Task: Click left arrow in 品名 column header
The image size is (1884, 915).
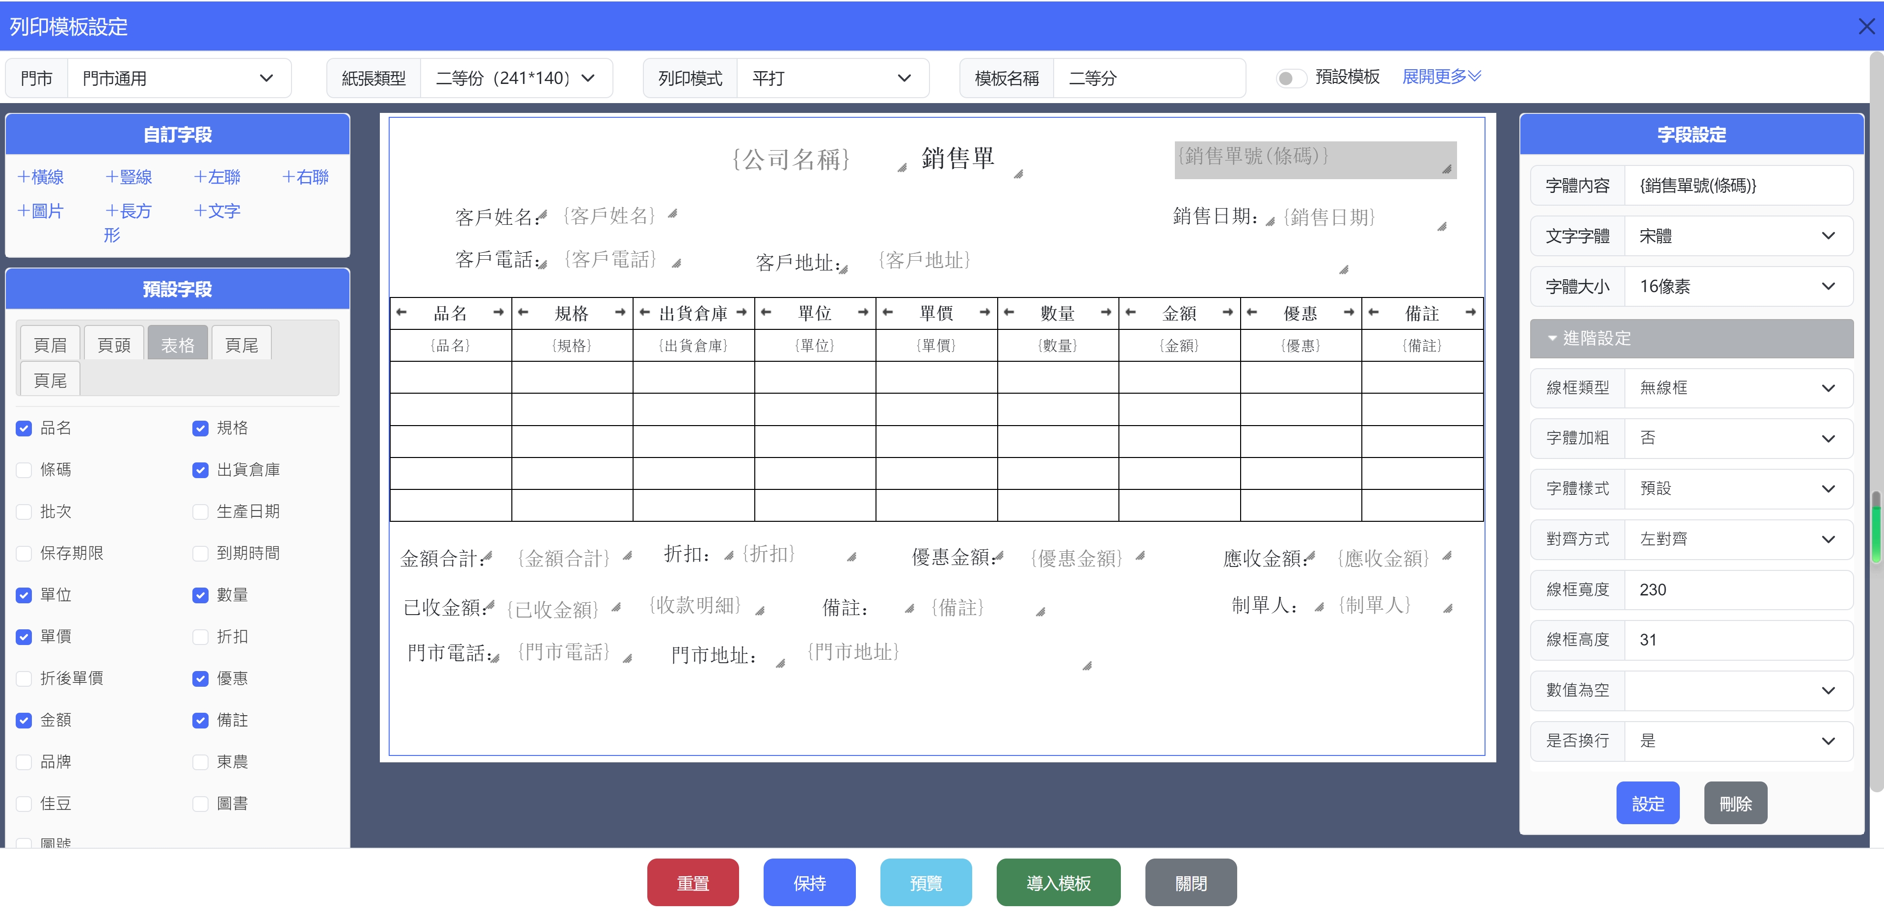Action: 401,312
